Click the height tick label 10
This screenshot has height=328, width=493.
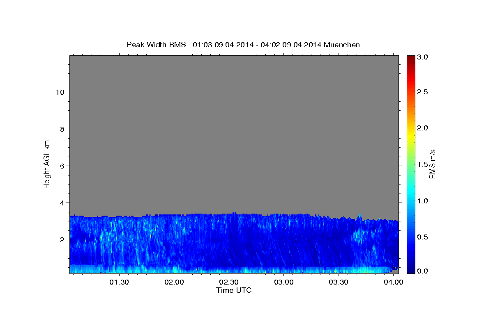click(x=60, y=92)
